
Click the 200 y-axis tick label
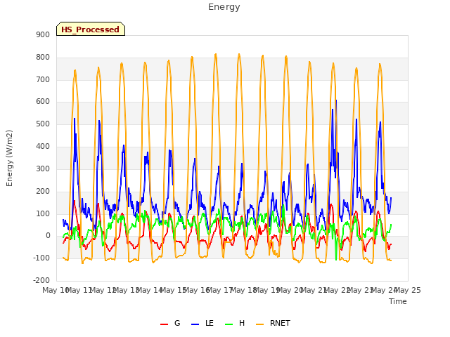[43, 191]
